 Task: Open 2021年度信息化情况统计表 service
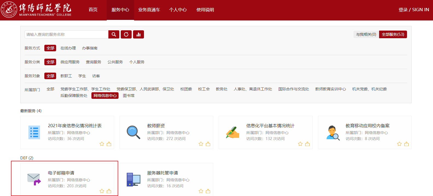pos(75,126)
